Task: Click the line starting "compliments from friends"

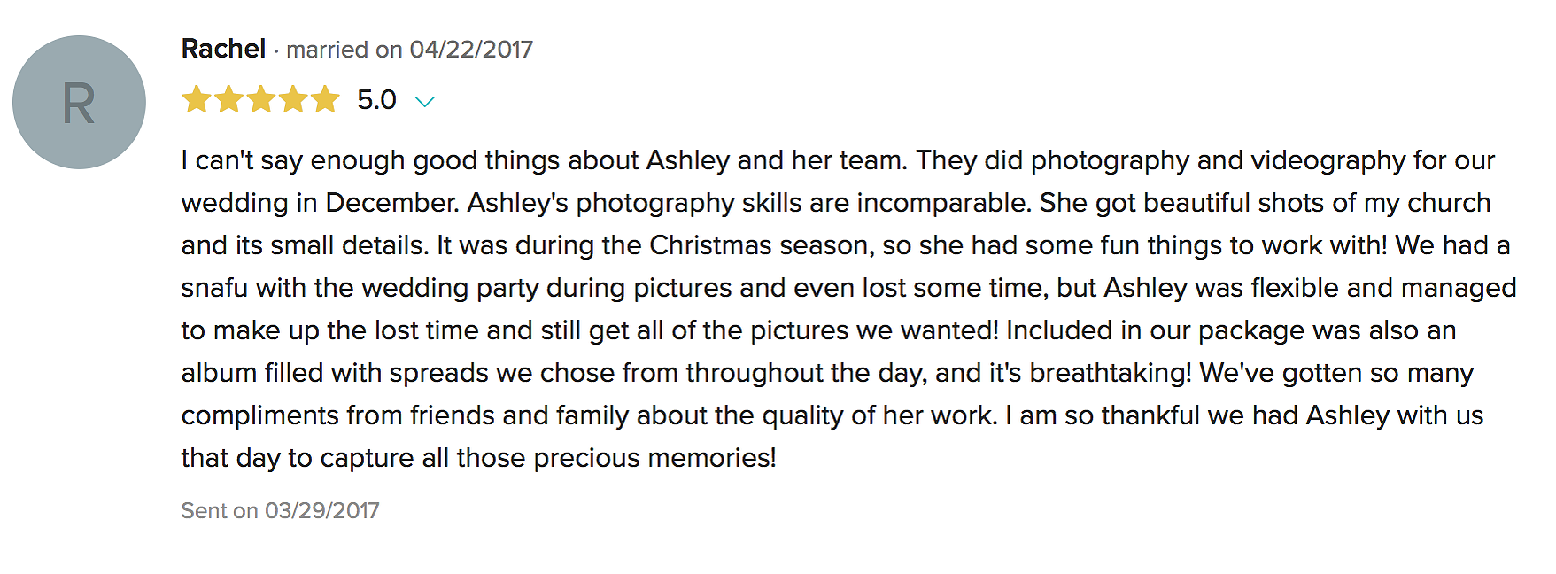Action: (x=832, y=416)
